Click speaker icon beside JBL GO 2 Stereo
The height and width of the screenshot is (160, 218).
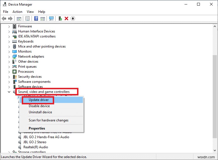(x=20, y=142)
